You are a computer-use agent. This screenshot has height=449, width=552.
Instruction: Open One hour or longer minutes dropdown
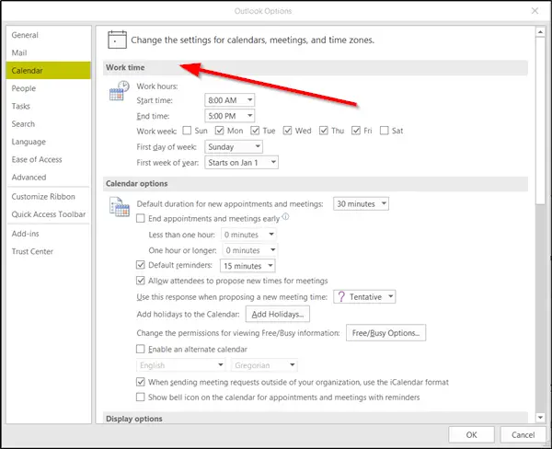point(250,250)
